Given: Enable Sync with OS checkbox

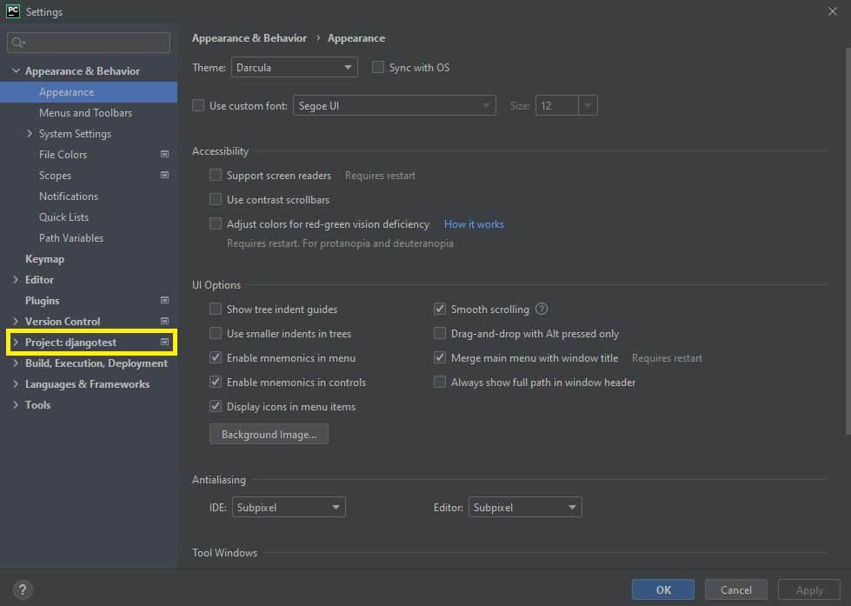Looking at the screenshot, I should (x=378, y=67).
